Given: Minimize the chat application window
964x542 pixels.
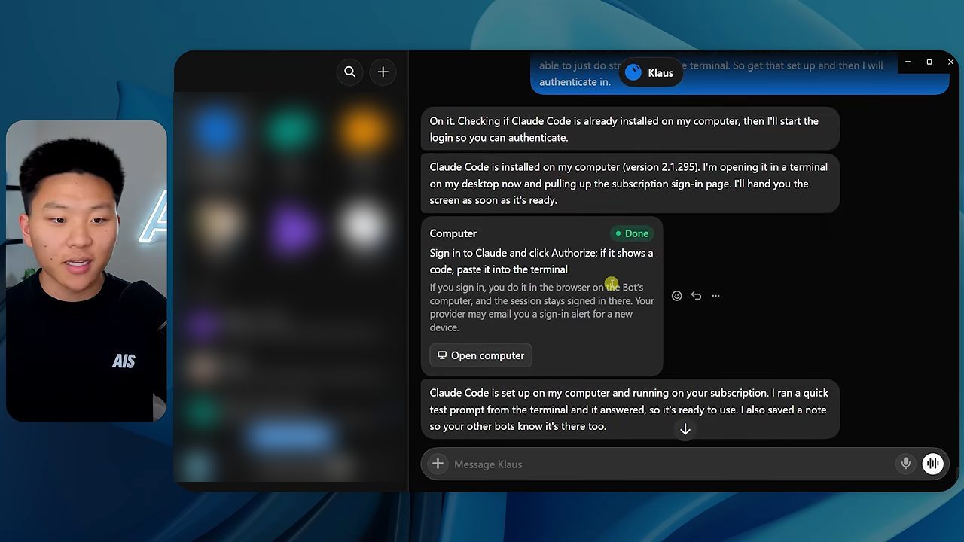Looking at the screenshot, I should tap(908, 62).
